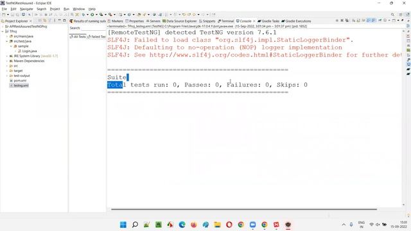Select the Failed Tests tab
This screenshot has height=231, width=411.
click(x=96, y=37)
